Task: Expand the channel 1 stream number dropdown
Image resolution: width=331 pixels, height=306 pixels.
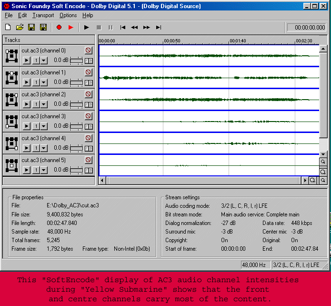Action: (44, 82)
